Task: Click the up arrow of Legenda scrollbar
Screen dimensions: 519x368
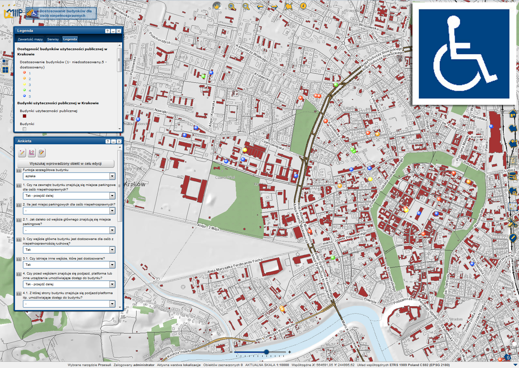Action: click(120, 45)
